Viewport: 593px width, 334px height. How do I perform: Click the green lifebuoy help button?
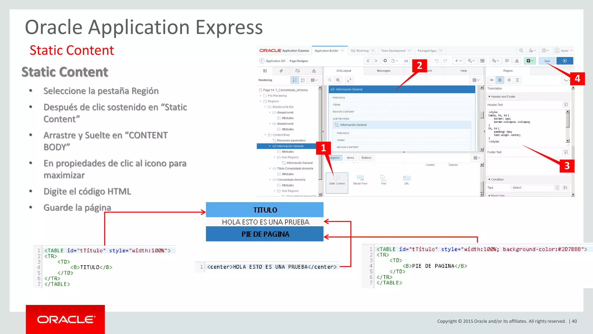coord(530,61)
